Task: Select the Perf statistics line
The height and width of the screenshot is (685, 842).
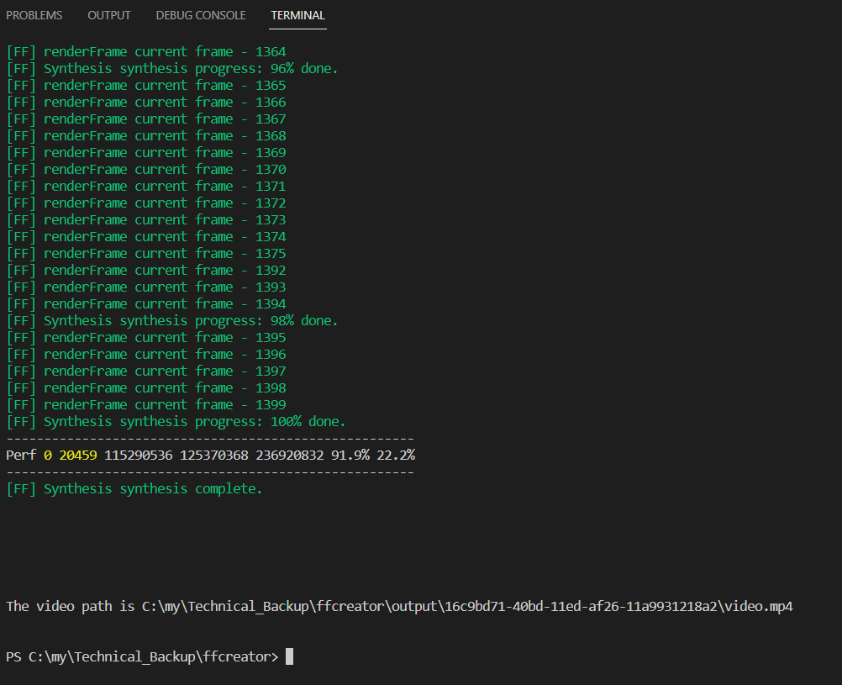Action: point(210,454)
